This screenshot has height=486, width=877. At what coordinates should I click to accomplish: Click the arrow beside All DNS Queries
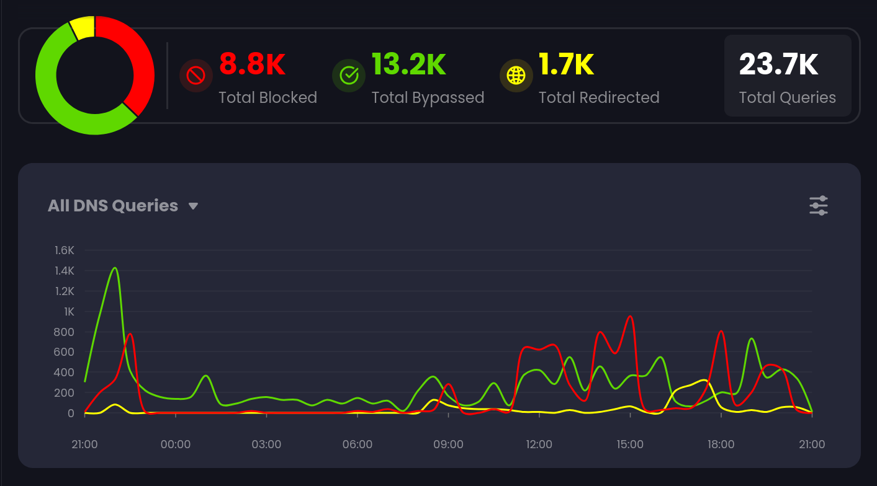pos(193,206)
